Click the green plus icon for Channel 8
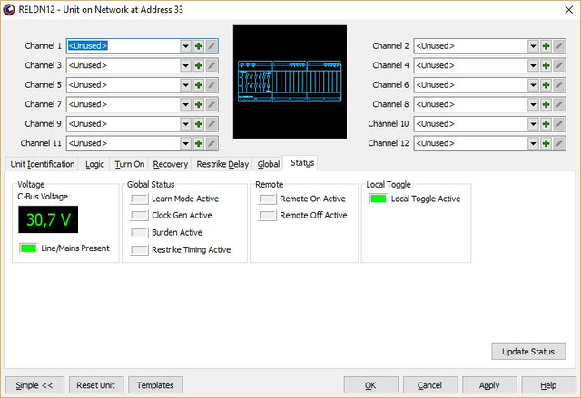 [546, 104]
